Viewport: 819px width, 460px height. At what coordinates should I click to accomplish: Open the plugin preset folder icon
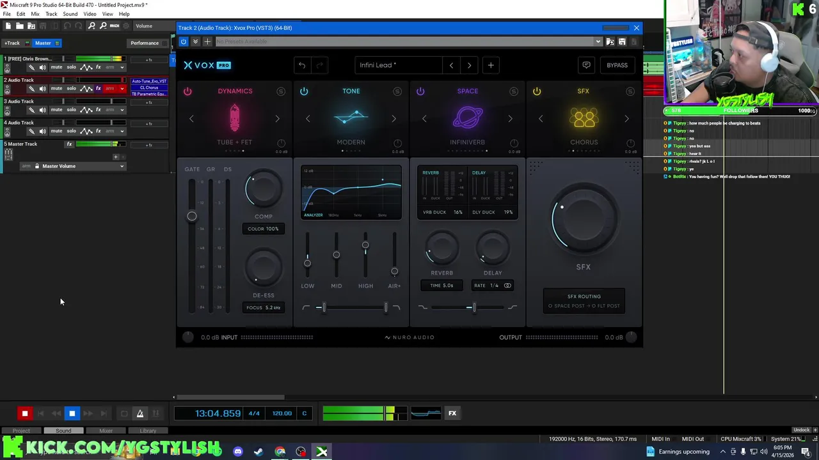click(x=610, y=42)
